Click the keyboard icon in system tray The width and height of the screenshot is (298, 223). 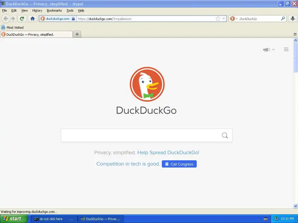point(265,219)
